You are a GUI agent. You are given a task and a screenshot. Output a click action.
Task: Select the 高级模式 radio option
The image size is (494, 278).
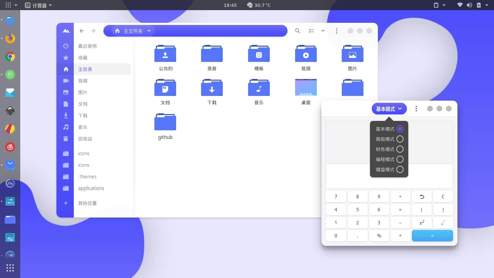400,139
